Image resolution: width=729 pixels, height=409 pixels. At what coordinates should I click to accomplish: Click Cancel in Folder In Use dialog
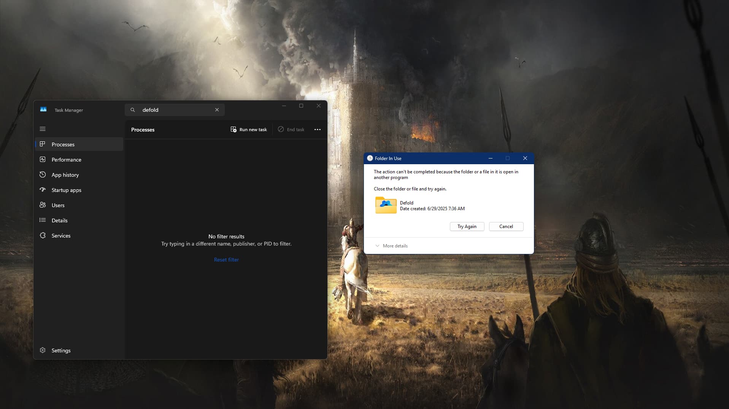(506, 227)
